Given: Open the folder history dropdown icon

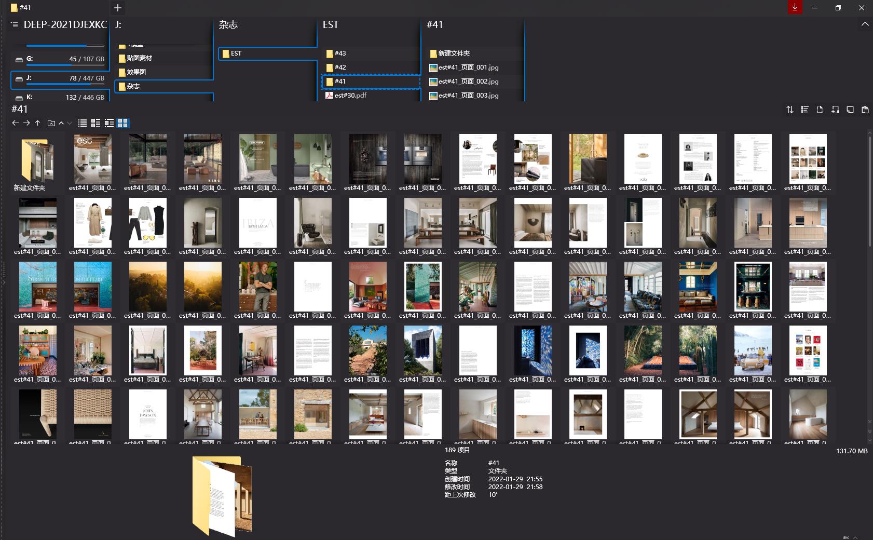Looking at the screenshot, I should [51, 123].
